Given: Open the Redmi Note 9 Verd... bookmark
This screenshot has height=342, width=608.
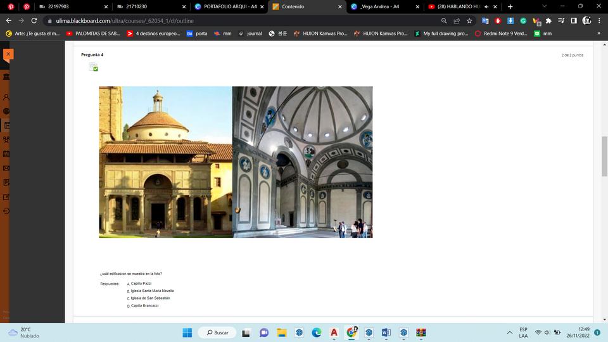Looking at the screenshot, I should click(501, 34).
